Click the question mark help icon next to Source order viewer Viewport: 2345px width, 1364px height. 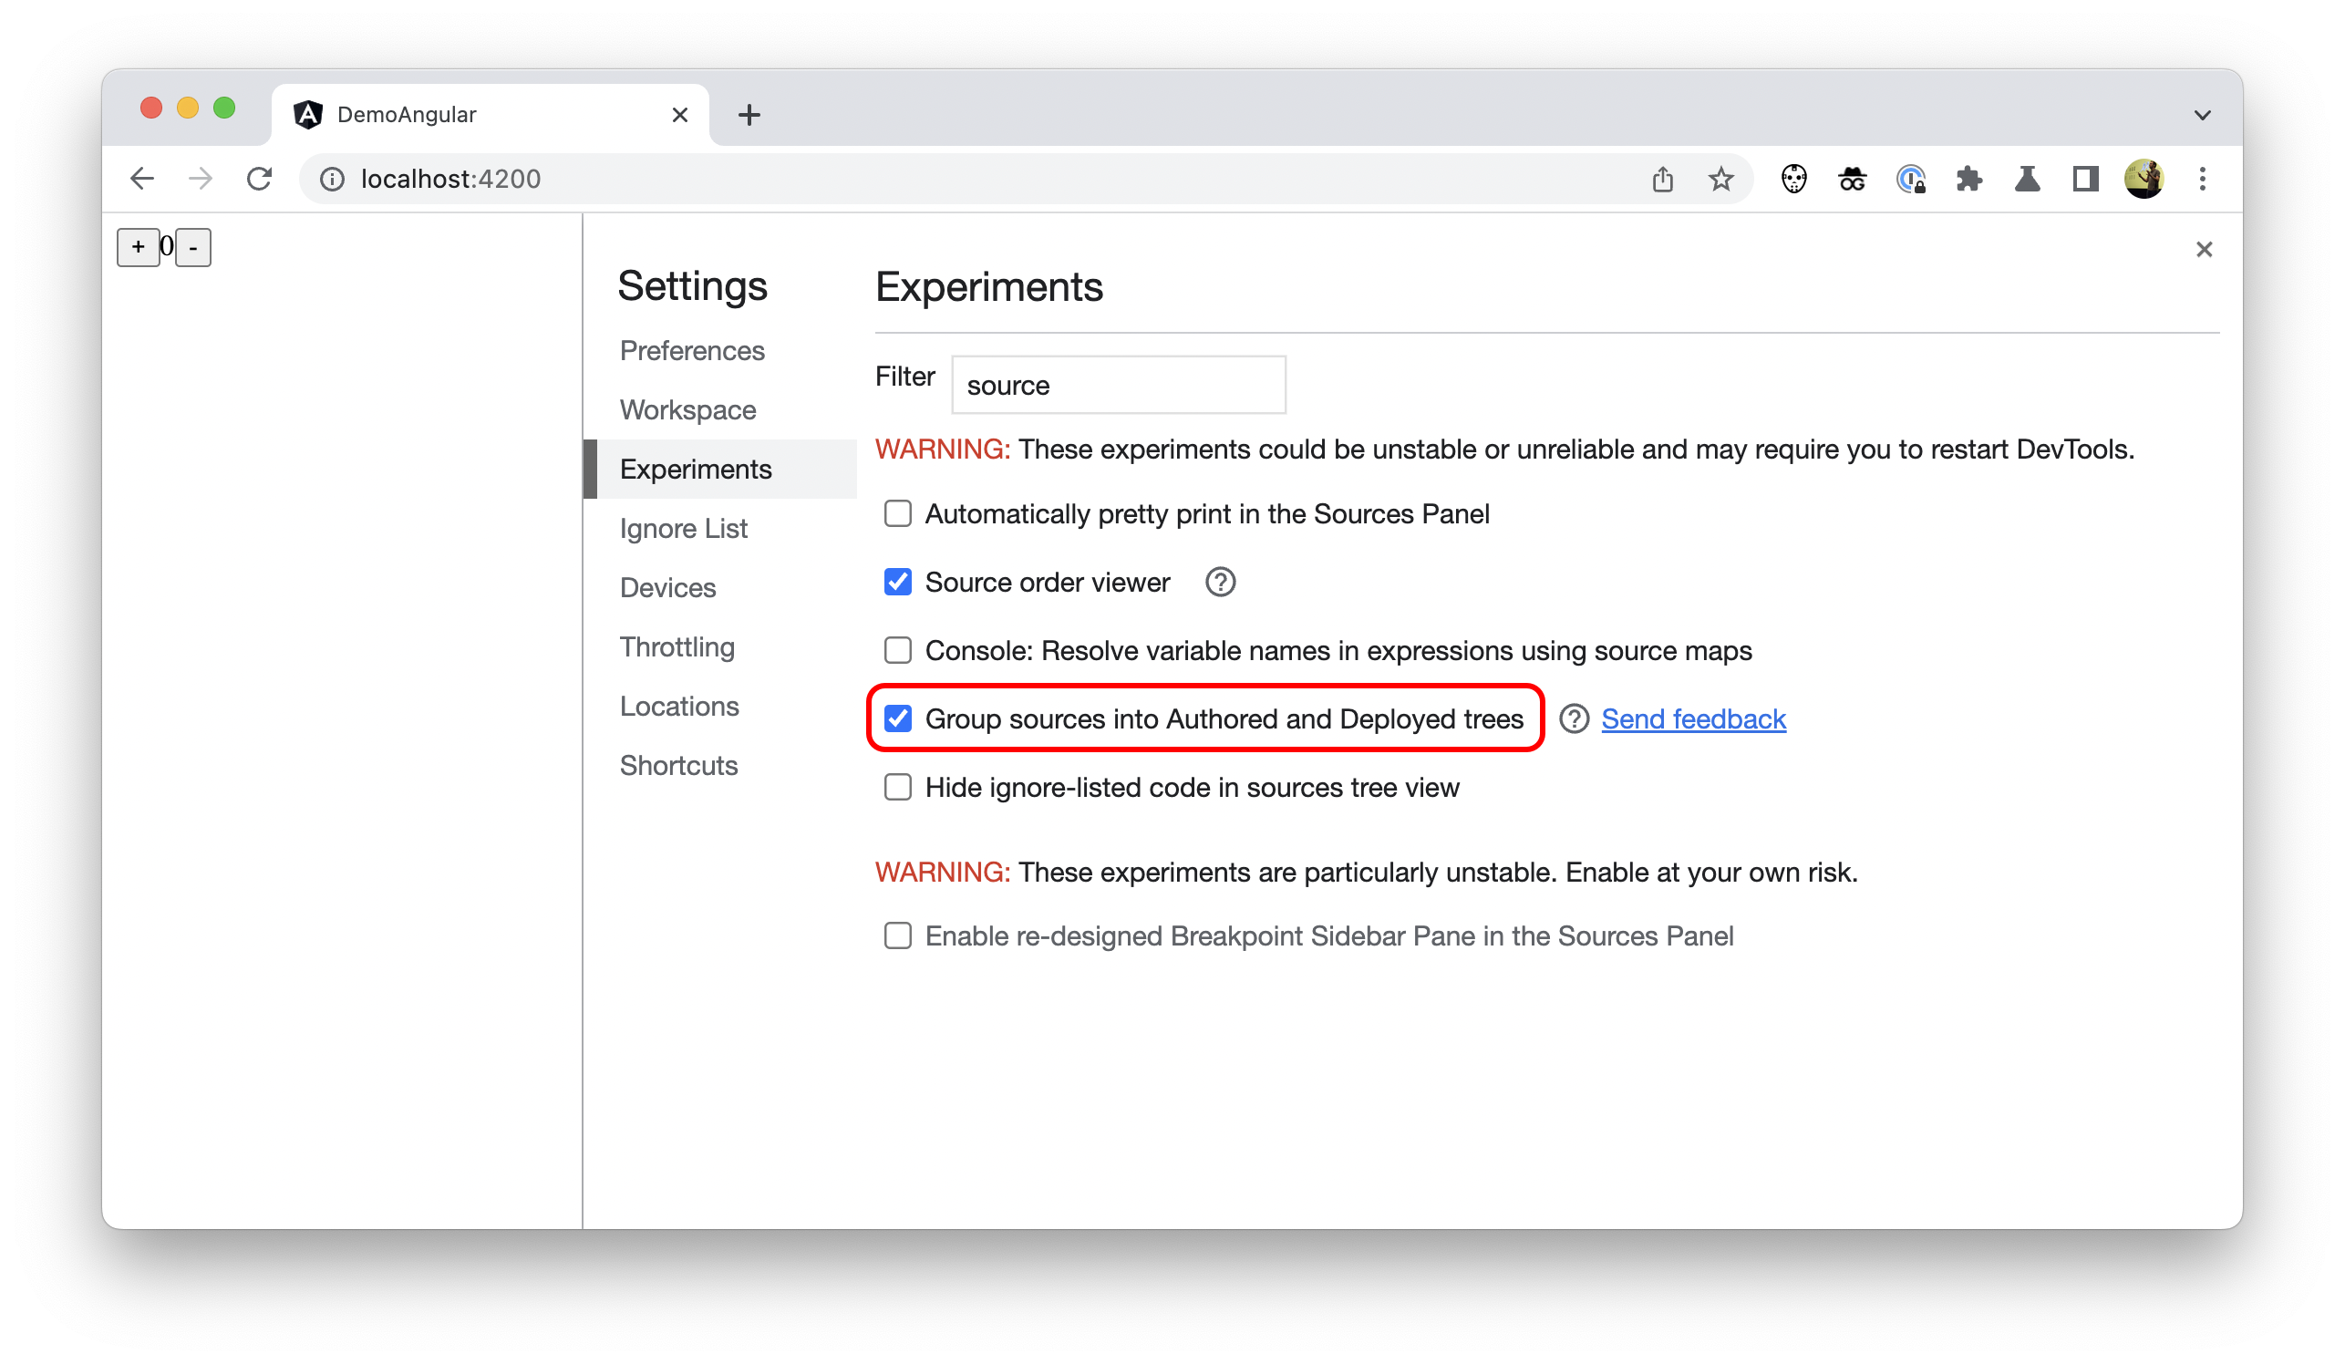pos(1219,582)
